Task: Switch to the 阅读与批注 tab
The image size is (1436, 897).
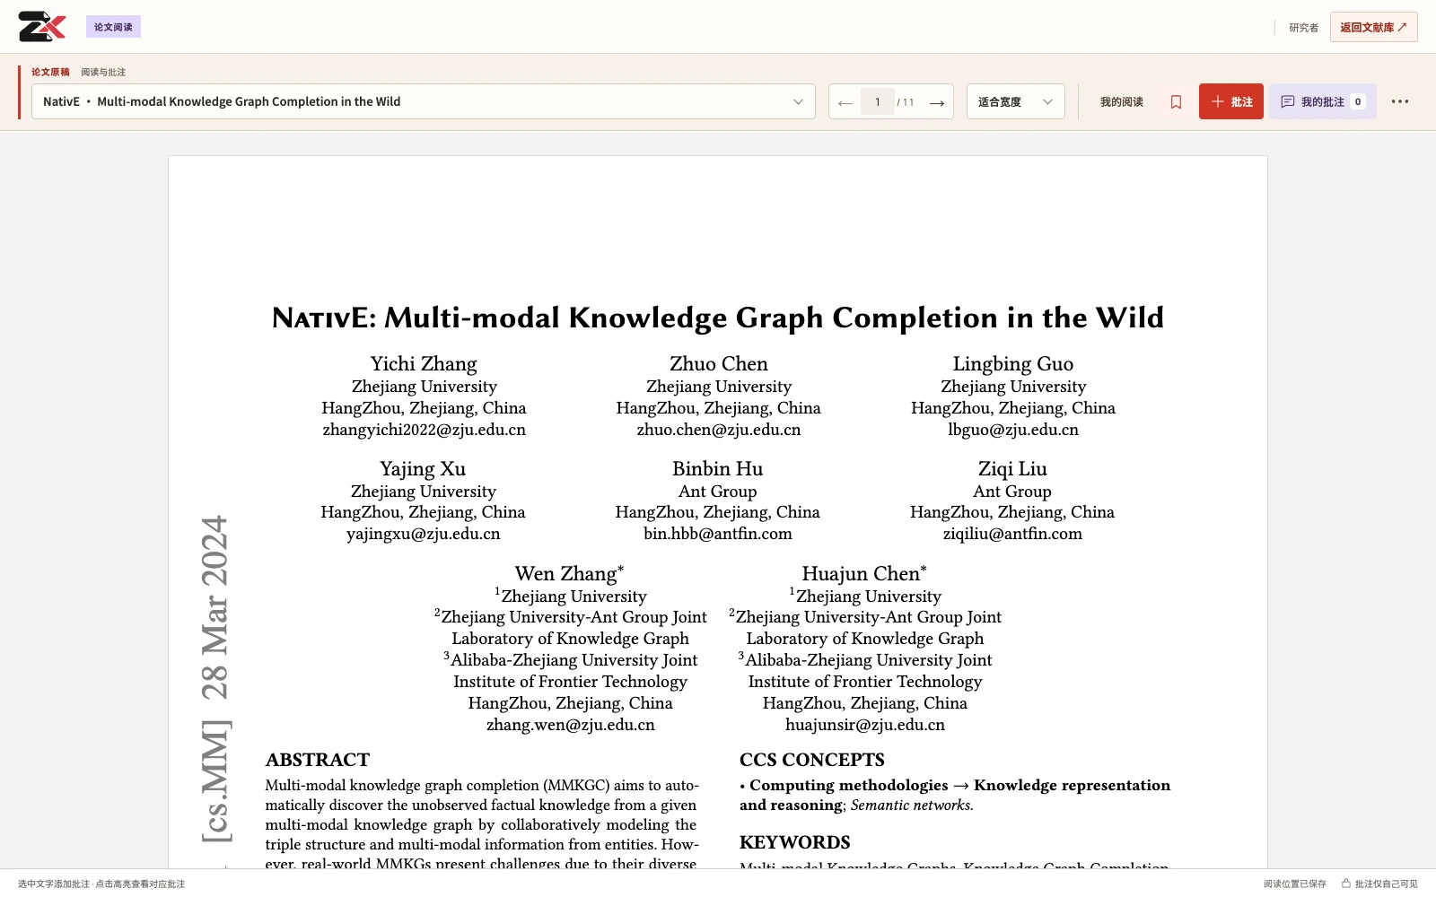Action: coord(103,72)
